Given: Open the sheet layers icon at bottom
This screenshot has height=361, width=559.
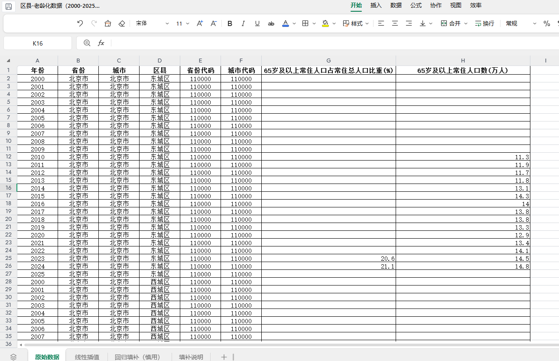Looking at the screenshot, I should point(13,357).
